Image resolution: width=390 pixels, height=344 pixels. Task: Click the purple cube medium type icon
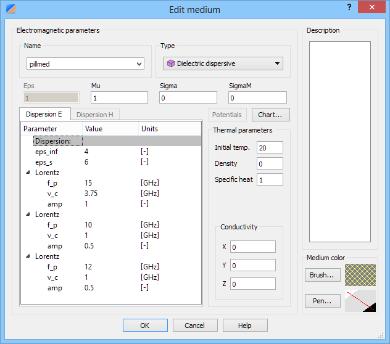coord(171,63)
